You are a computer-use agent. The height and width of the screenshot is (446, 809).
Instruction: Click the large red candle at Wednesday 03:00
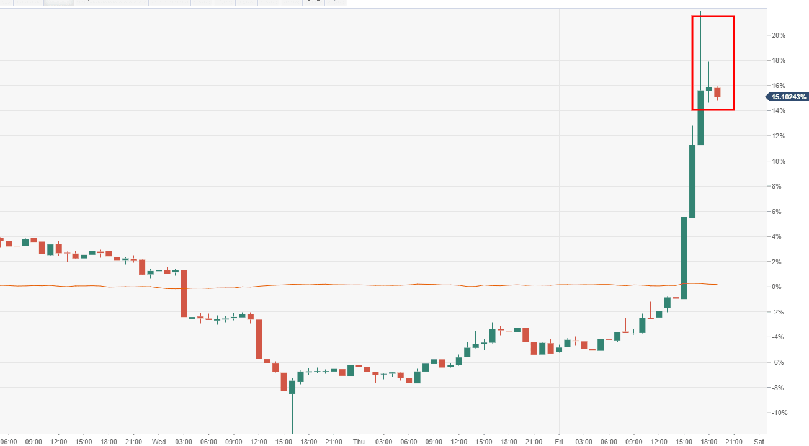click(184, 293)
